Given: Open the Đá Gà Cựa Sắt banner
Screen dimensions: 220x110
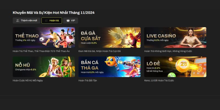Looking at the screenshot, I should click(x=109, y=37).
